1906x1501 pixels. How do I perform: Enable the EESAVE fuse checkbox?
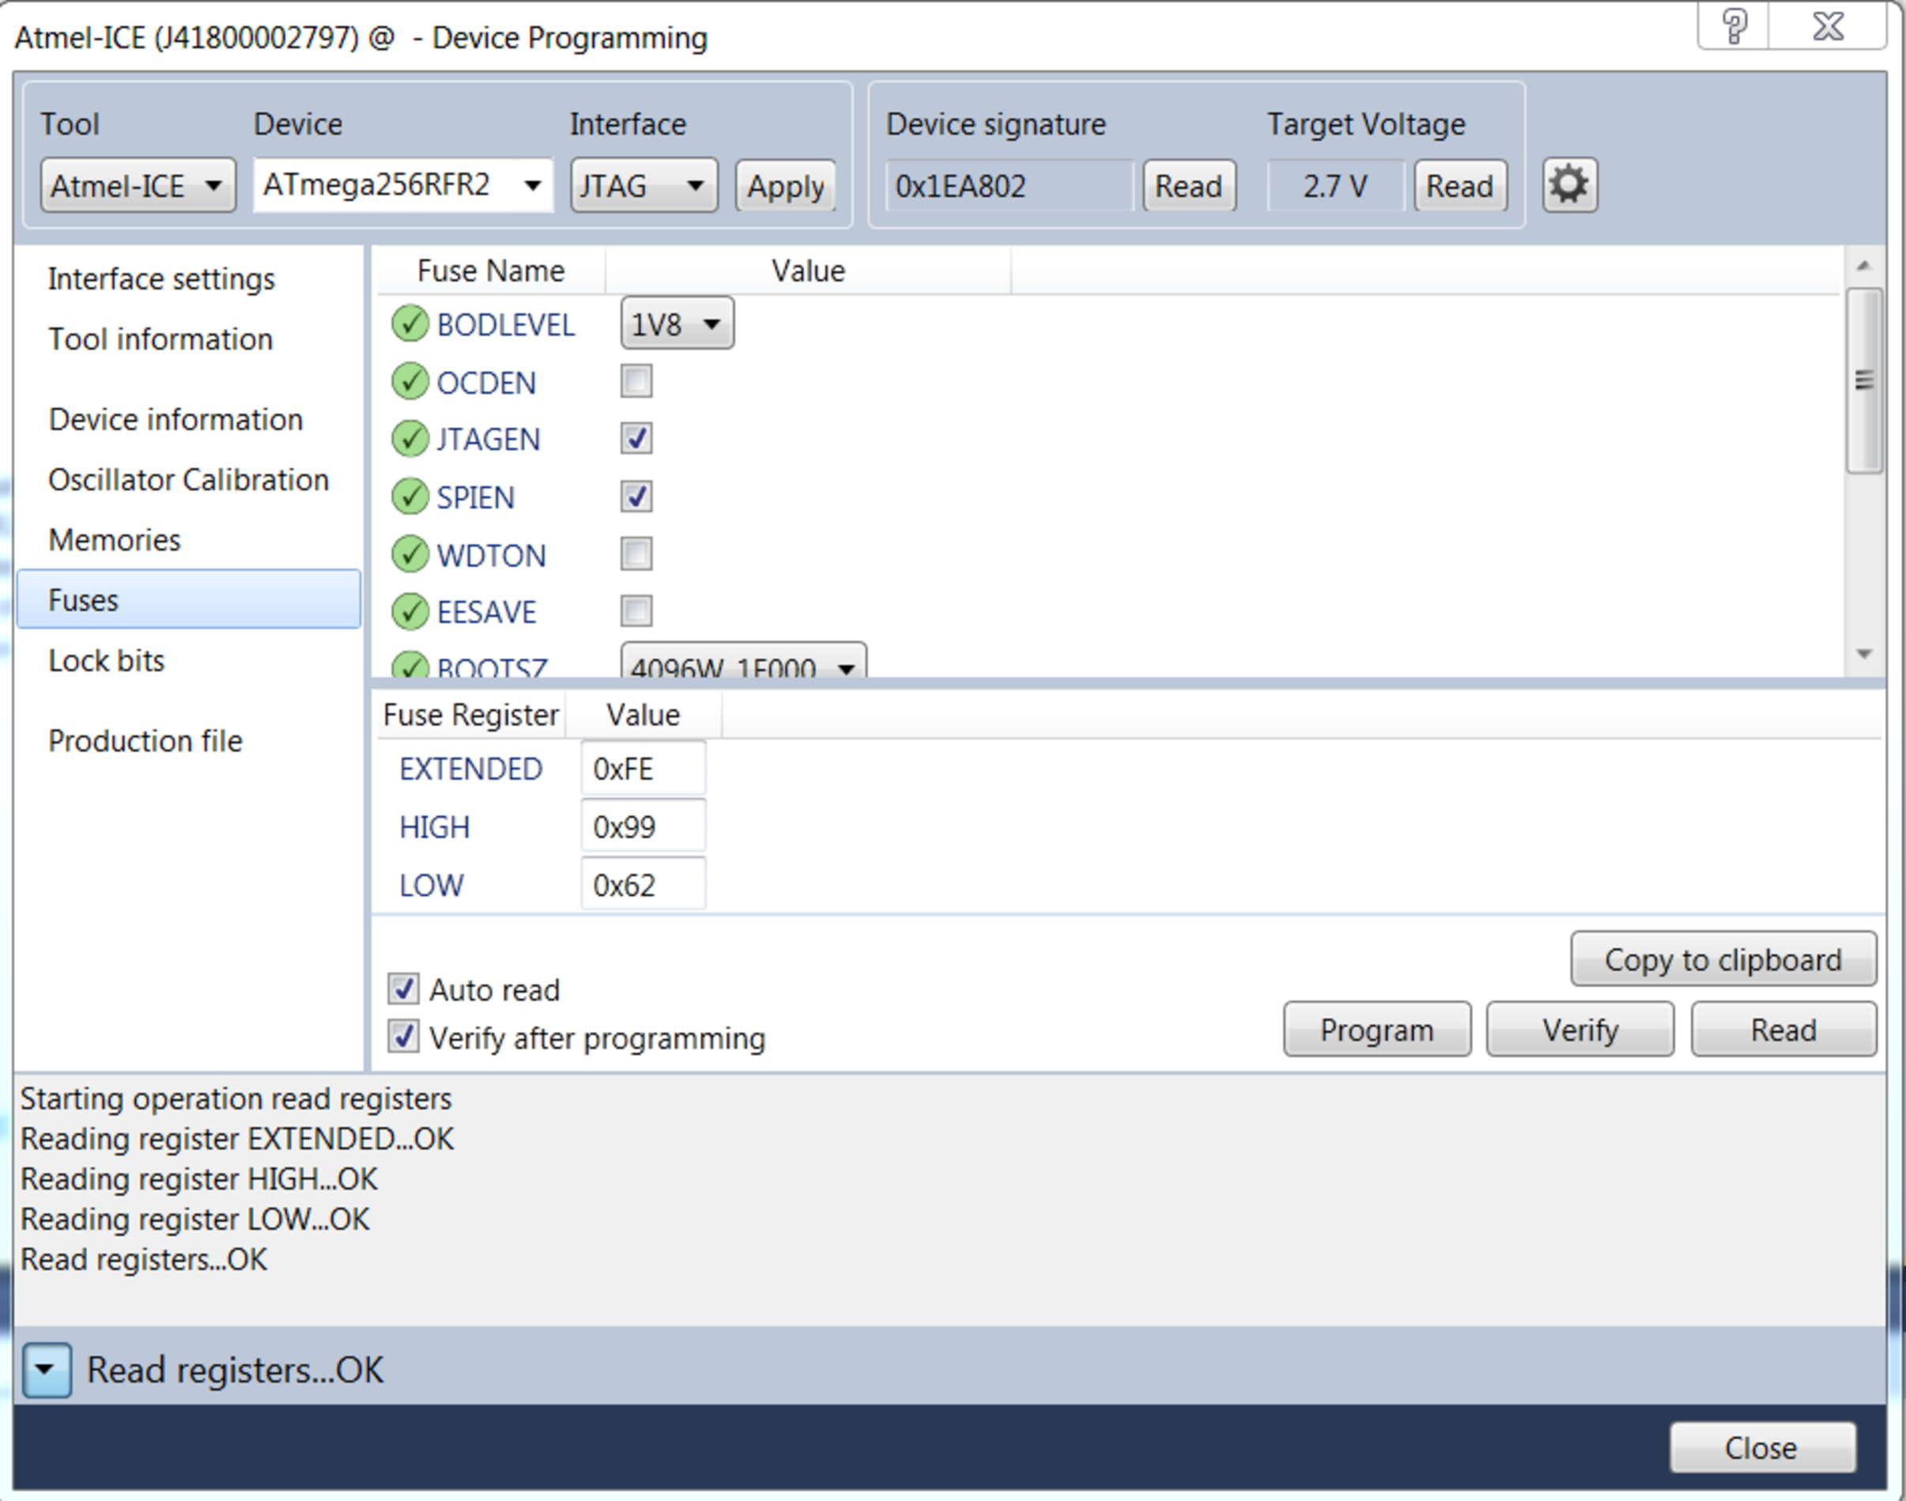coord(636,610)
